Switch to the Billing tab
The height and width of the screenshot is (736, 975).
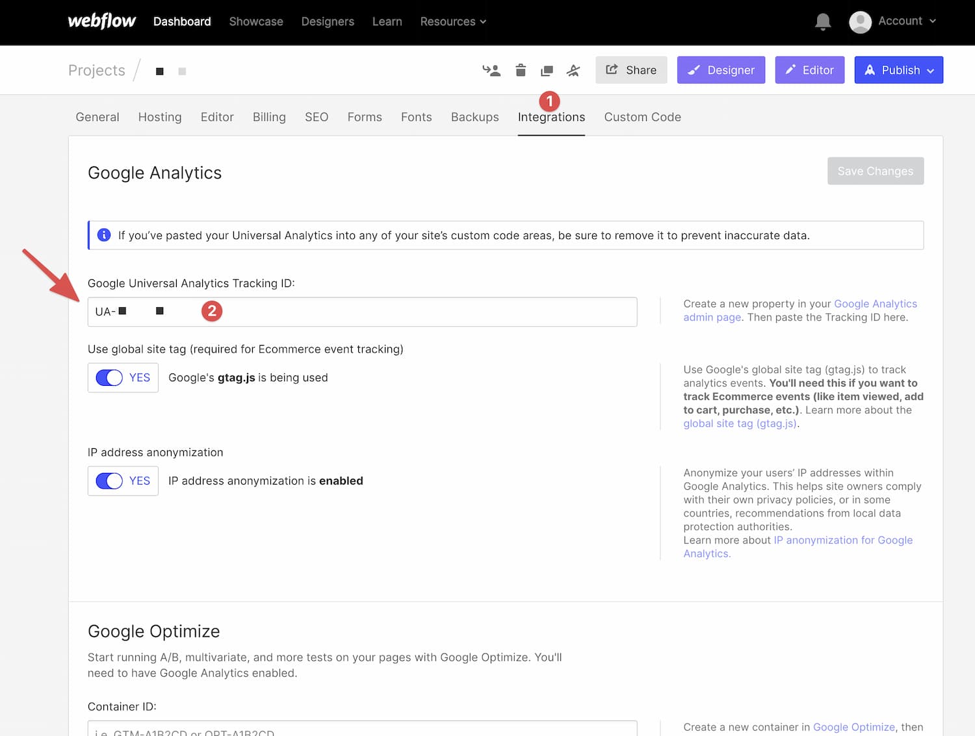coord(269,117)
